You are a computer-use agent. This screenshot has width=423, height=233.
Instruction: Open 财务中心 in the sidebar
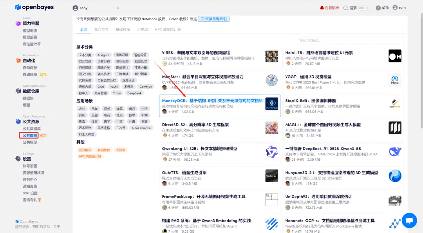(30, 180)
